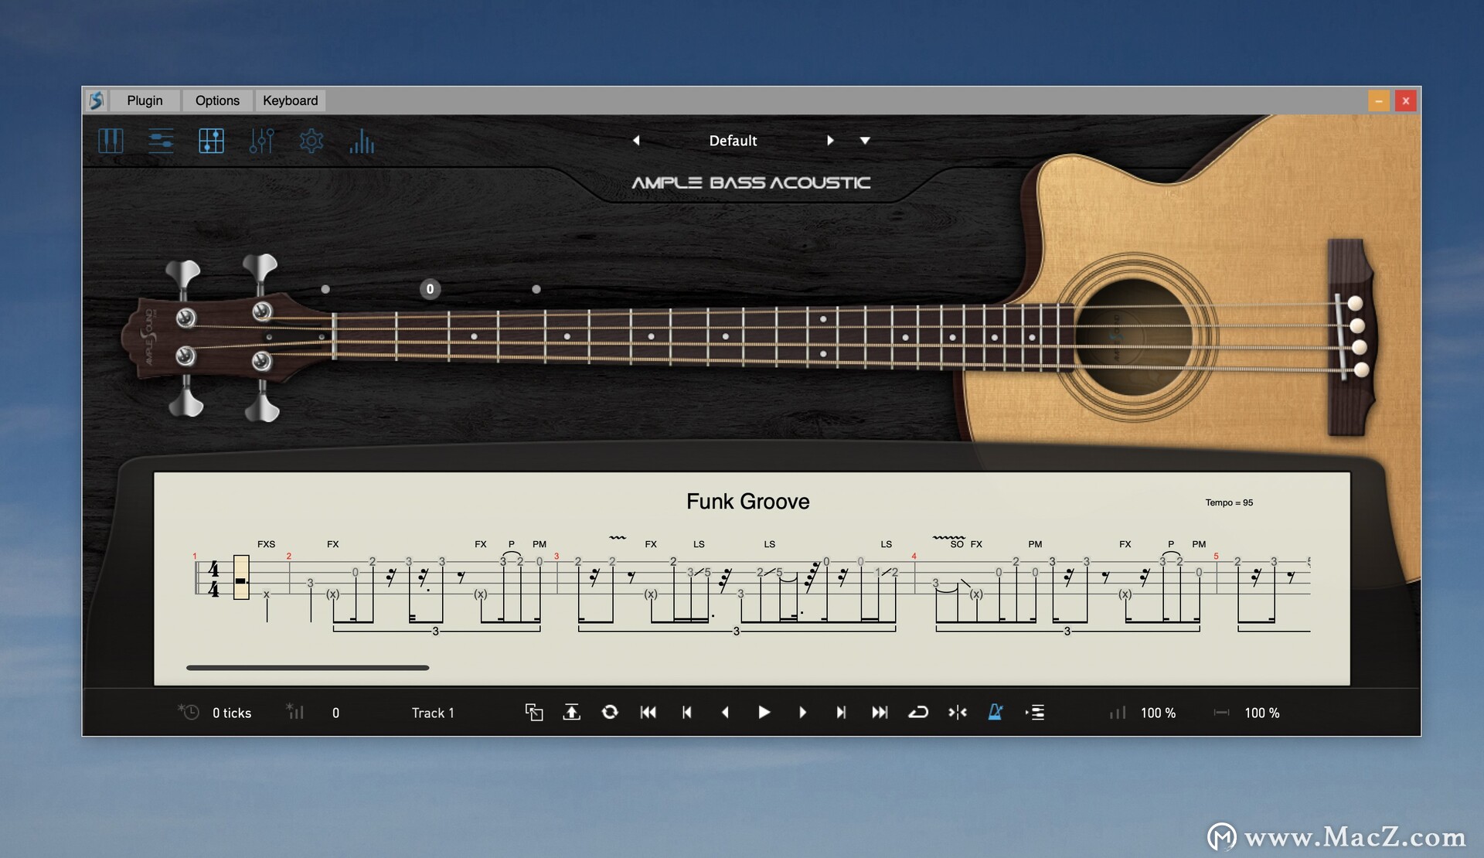1484x858 pixels.
Task: Click the Ample Sound logo icon in the title bar
Action: pyautogui.click(x=96, y=100)
